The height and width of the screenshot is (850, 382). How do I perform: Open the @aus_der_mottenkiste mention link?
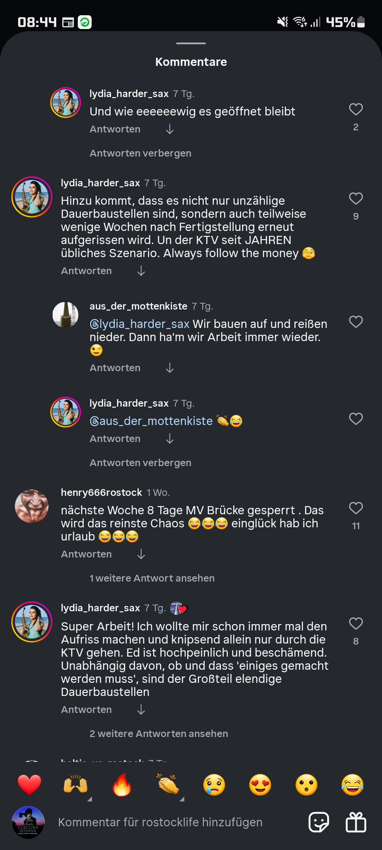click(x=151, y=421)
